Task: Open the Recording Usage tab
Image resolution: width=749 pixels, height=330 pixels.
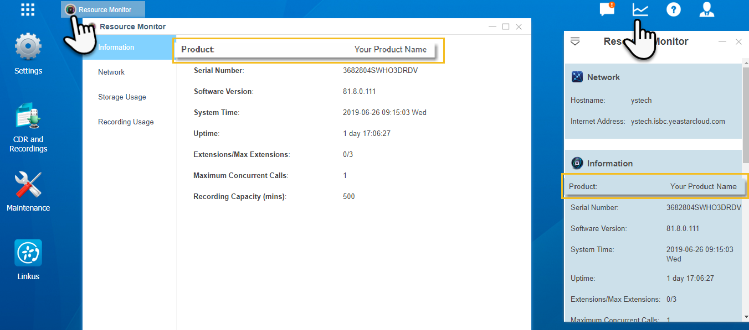Action: pos(126,122)
